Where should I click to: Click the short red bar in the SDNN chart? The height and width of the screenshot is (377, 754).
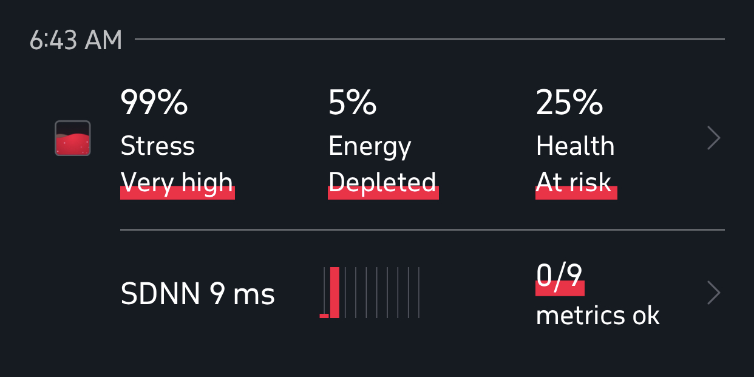click(324, 316)
